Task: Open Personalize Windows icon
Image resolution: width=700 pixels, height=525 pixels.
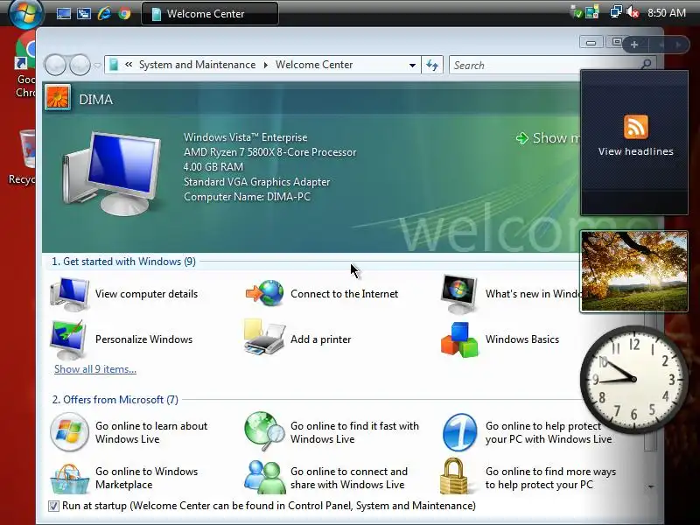Action: [x=68, y=339]
